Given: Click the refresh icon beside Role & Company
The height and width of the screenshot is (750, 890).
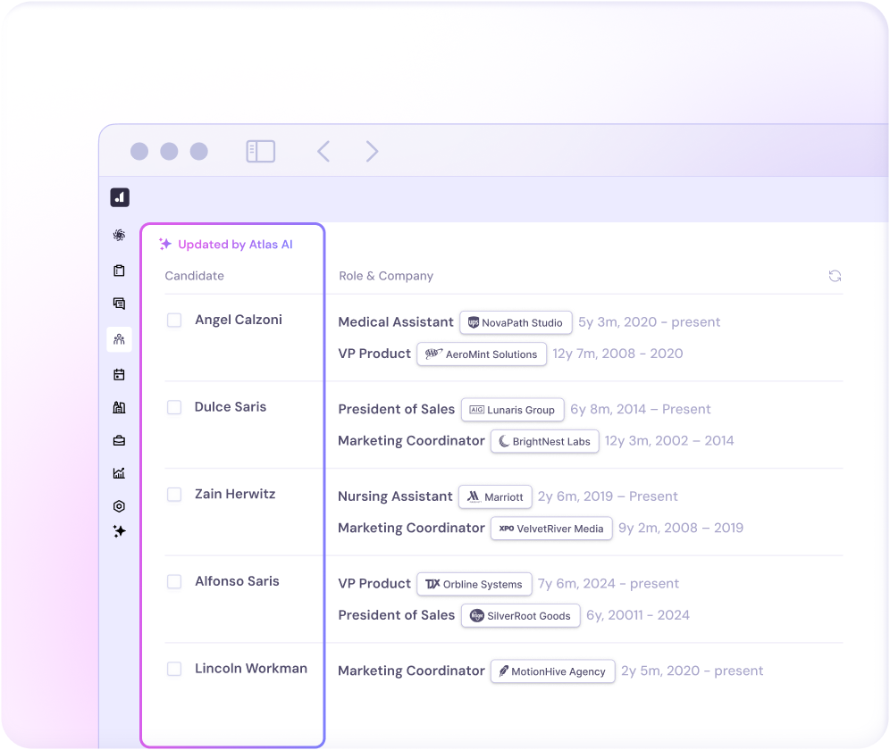Looking at the screenshot, I should click(x=835, y=276).
